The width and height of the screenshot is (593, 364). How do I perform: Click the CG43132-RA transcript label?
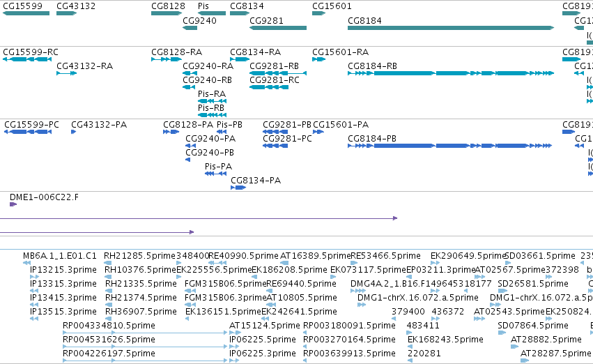tap(84, 66)
